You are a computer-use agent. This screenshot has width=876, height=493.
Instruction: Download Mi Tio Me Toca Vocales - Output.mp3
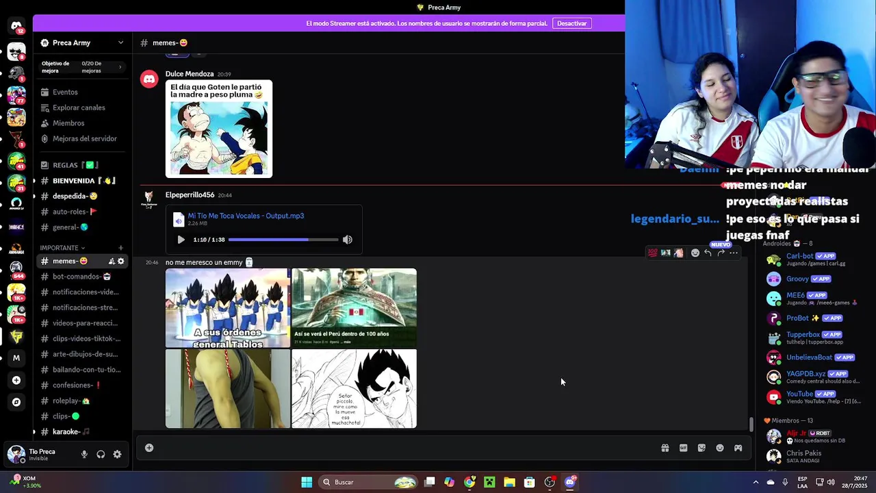246,216
